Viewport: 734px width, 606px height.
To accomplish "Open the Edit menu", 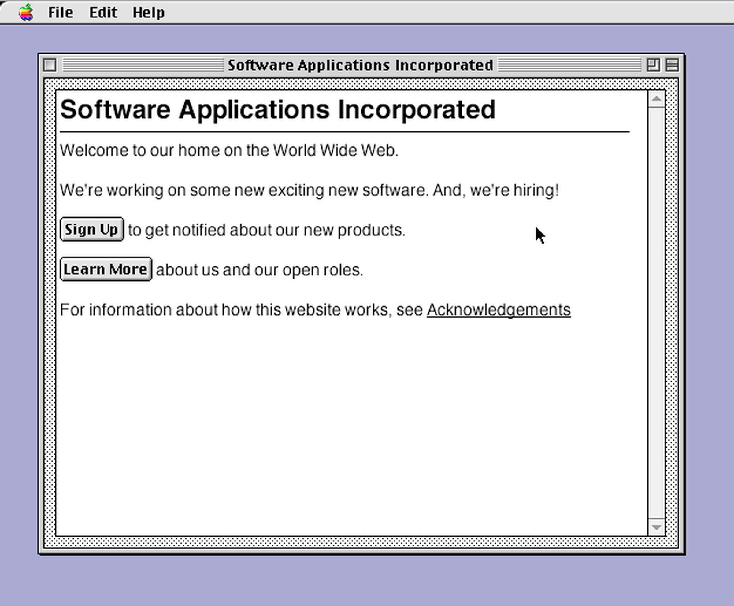I will pyautogui.click(x=103, y=12).
